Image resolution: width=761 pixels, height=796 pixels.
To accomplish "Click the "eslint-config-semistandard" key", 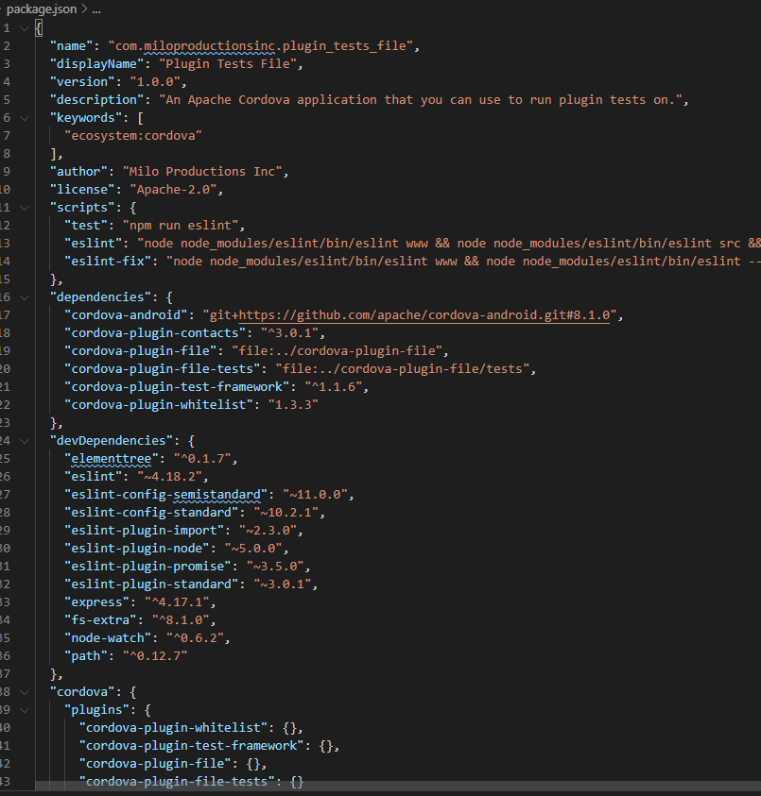I will pos(166,495).
